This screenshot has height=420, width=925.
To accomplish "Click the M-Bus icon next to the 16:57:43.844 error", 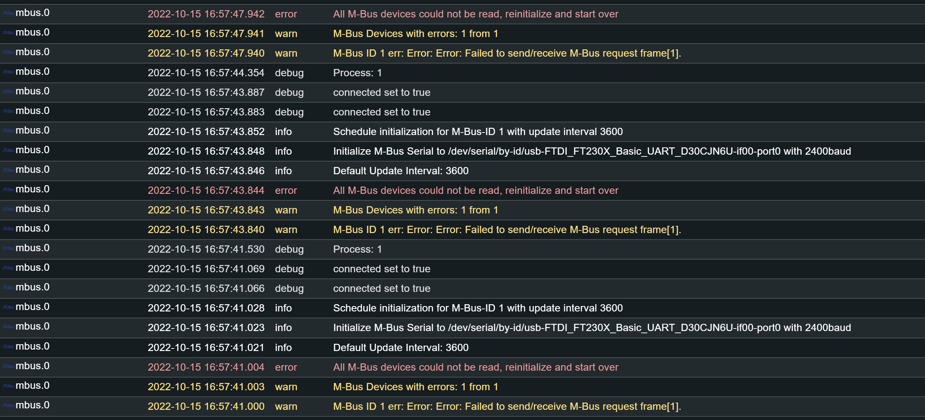I will pos(8,189).
